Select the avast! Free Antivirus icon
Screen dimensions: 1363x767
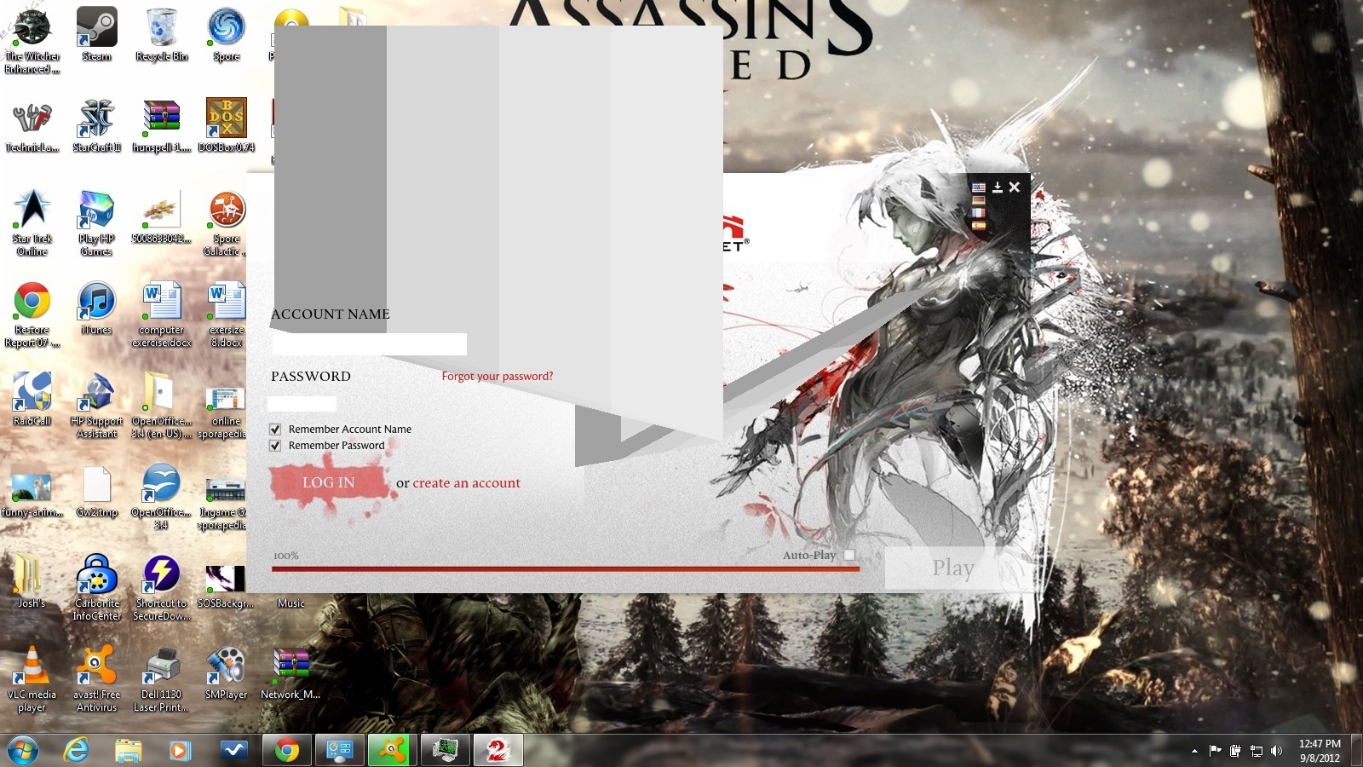[x=96, y=678]
